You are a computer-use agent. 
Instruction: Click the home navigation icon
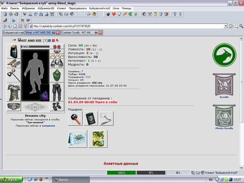pos(15,26)
